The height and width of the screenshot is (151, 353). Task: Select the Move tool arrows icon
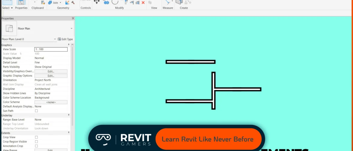[97, 2]
